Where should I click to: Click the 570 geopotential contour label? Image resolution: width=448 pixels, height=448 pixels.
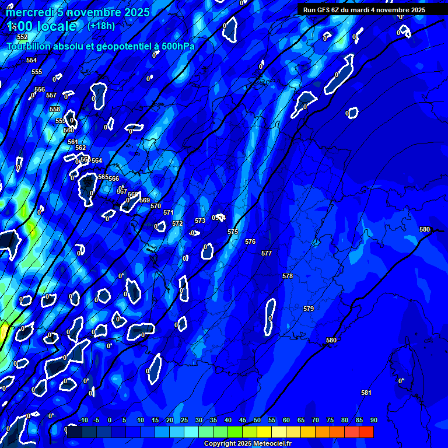tap(156, 206)
